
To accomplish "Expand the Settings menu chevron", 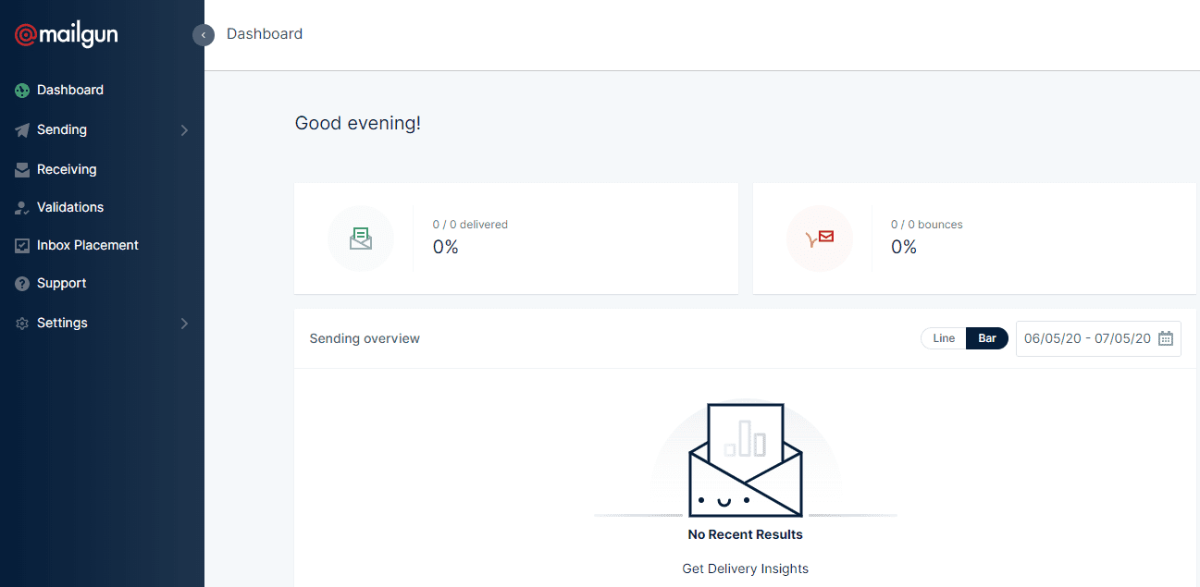I will coord(184,323).
